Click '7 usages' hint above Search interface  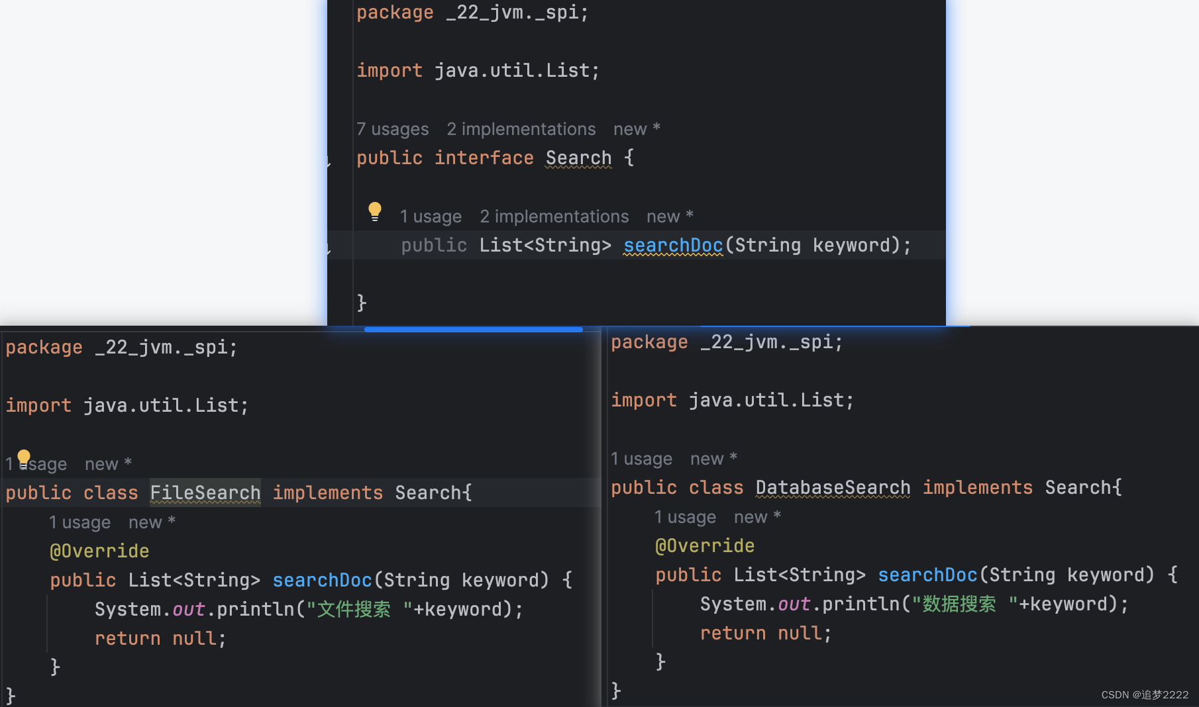pyautogui.click(x=393, y=129)
